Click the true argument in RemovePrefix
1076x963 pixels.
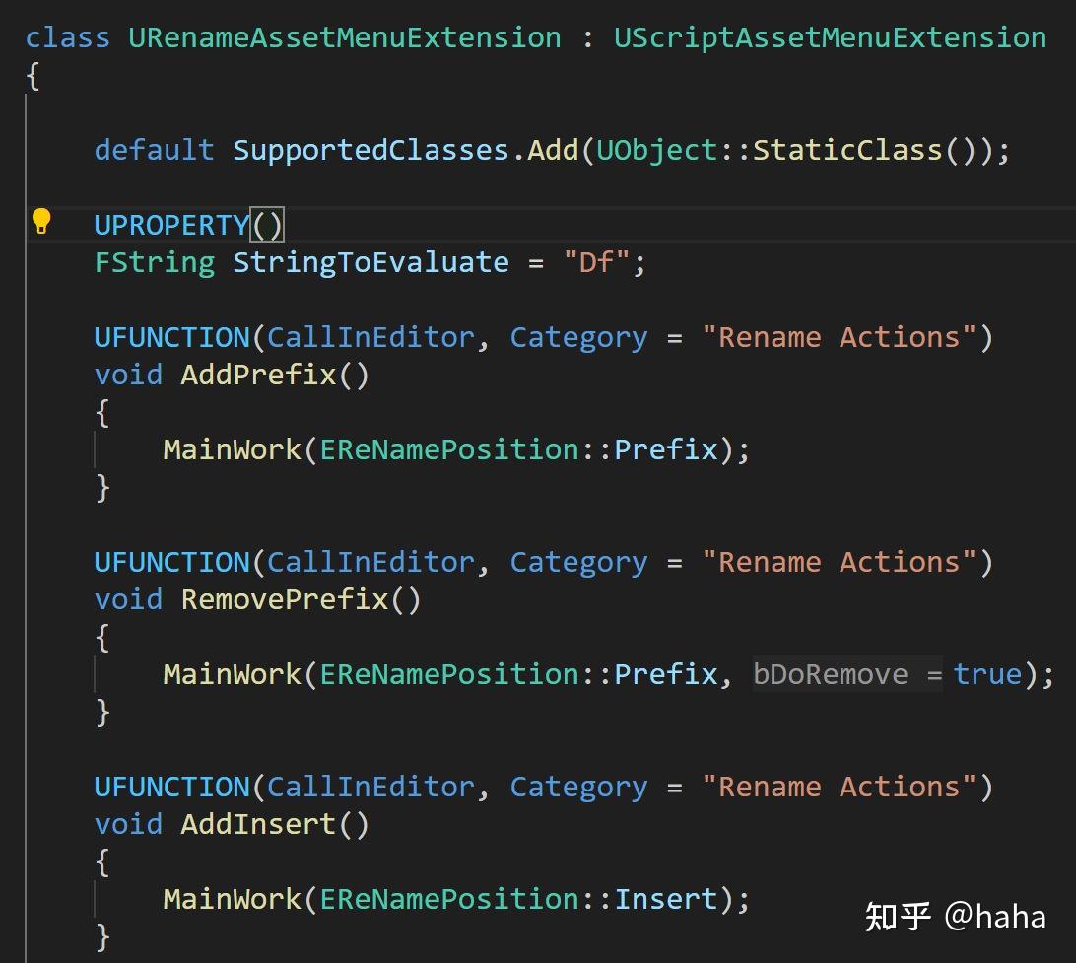[987, 674]
